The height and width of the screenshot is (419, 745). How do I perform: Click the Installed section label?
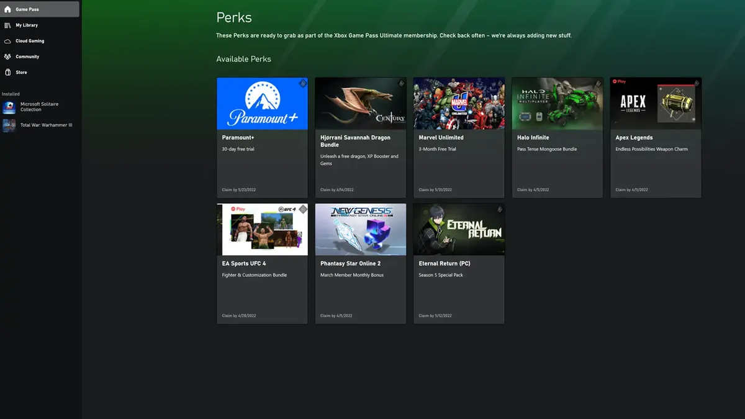[11, 94]
